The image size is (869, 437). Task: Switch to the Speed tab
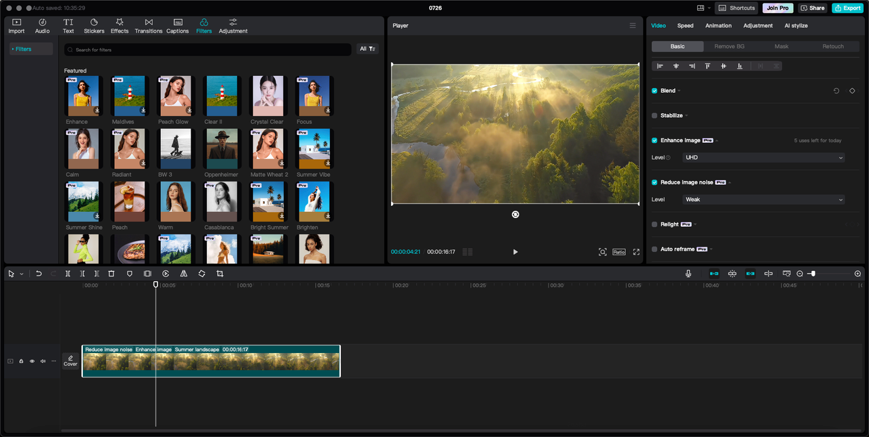point(686,26)
